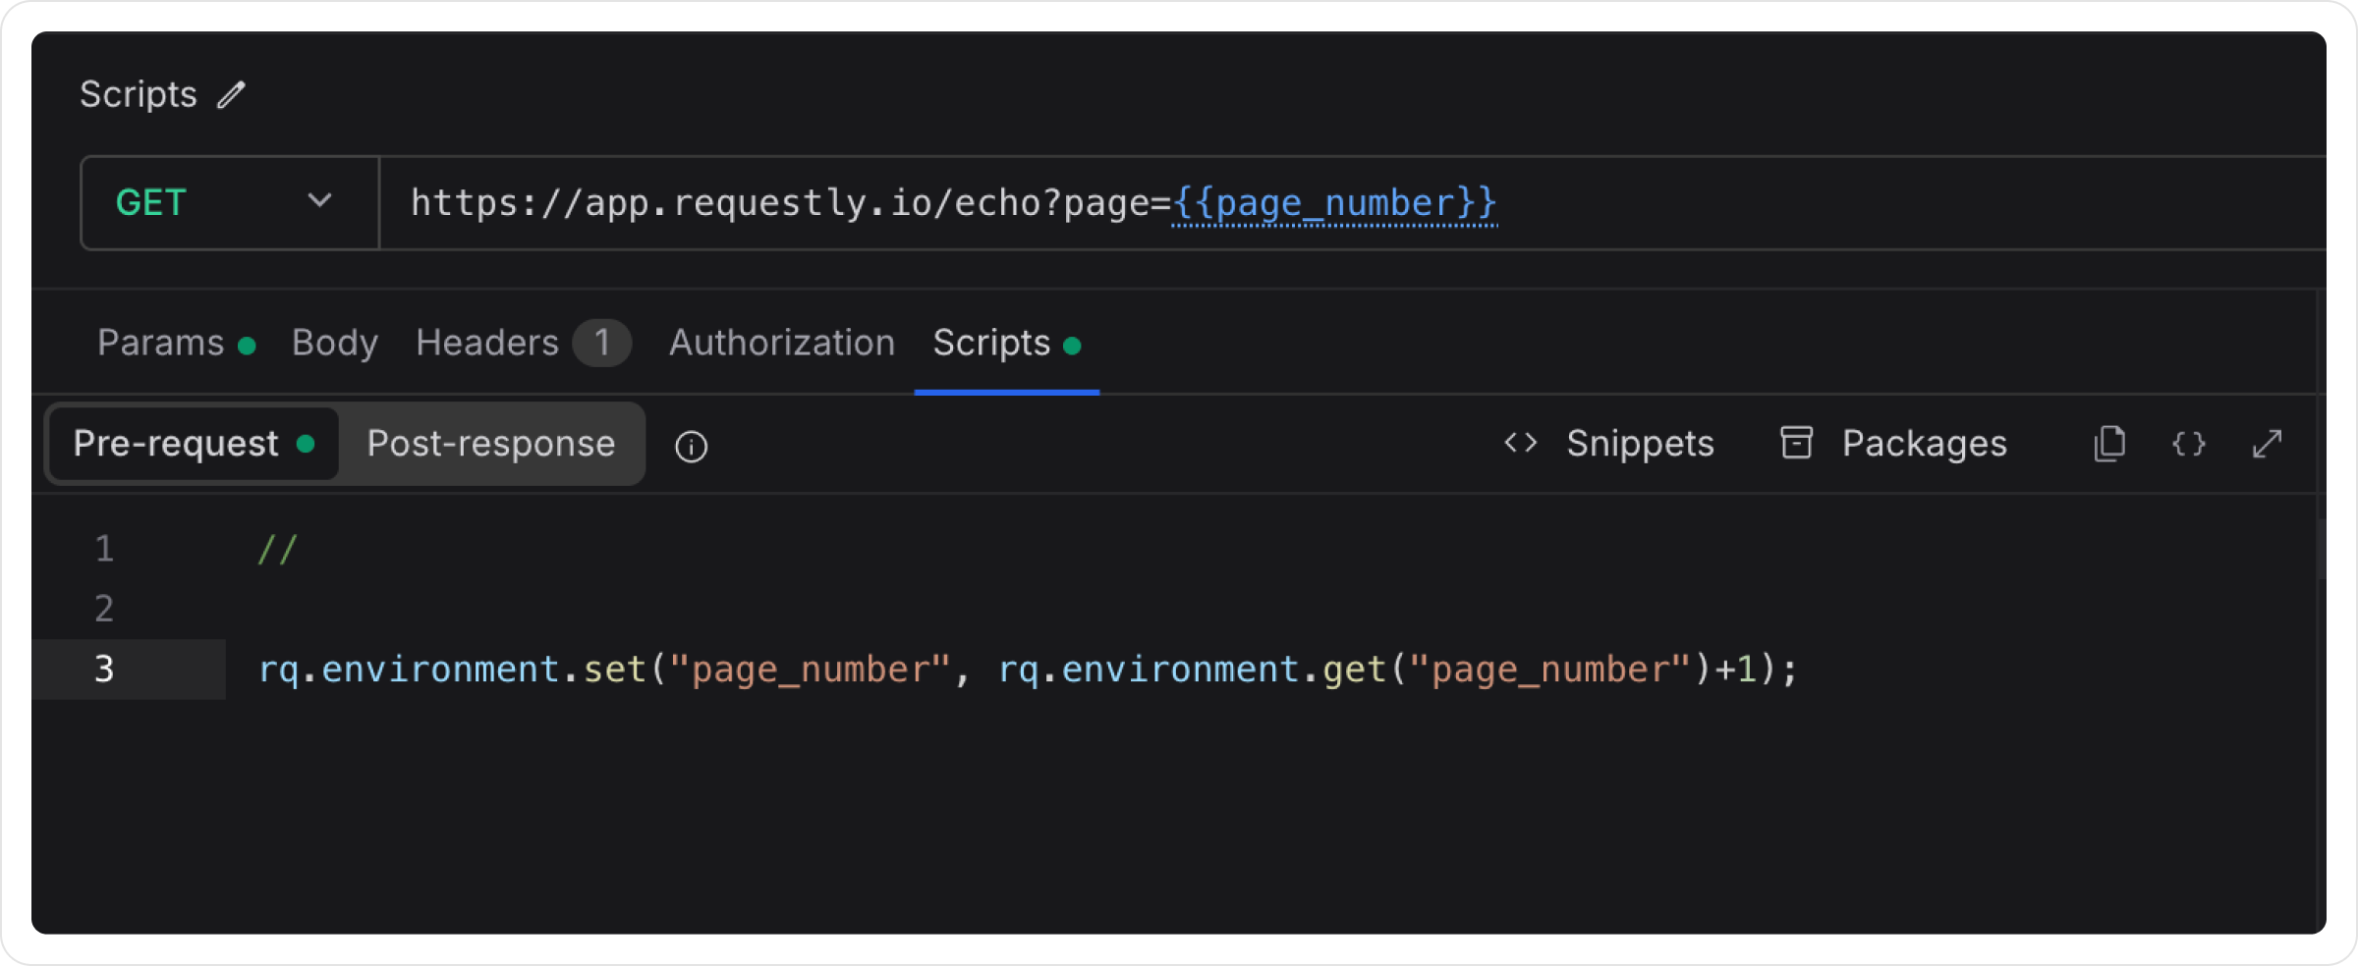Switch to the Post-response script

[x=490, y=444]
